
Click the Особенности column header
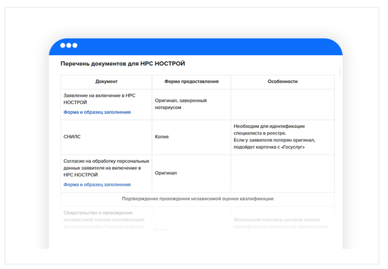click(283, 81)
